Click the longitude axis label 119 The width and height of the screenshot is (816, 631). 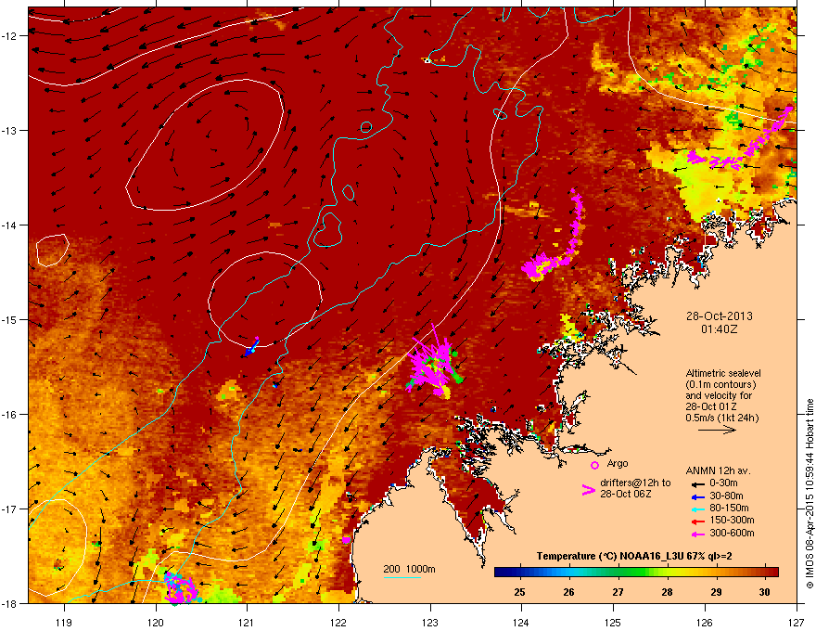pos(64,622)
